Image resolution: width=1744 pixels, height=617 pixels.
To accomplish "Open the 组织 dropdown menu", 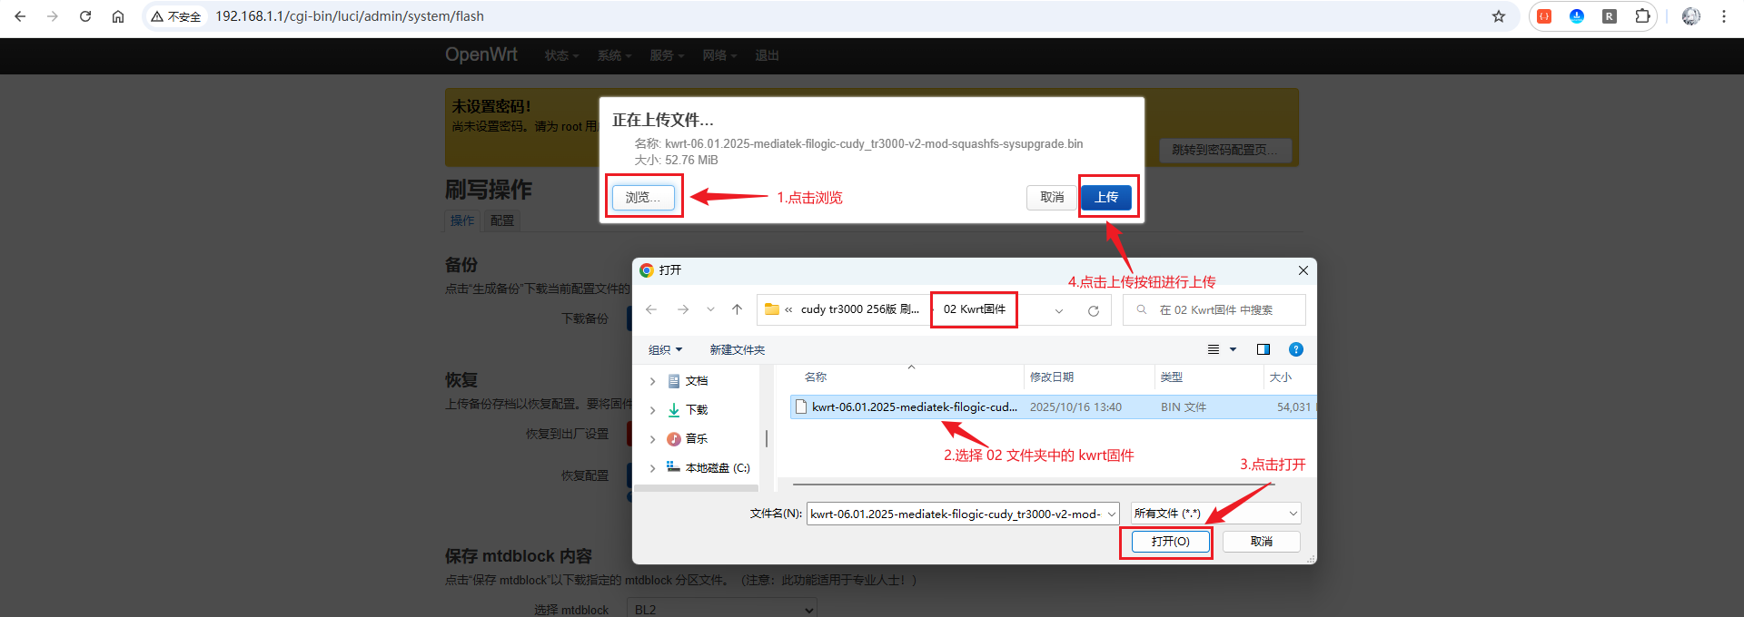I will tap(665, 349).
